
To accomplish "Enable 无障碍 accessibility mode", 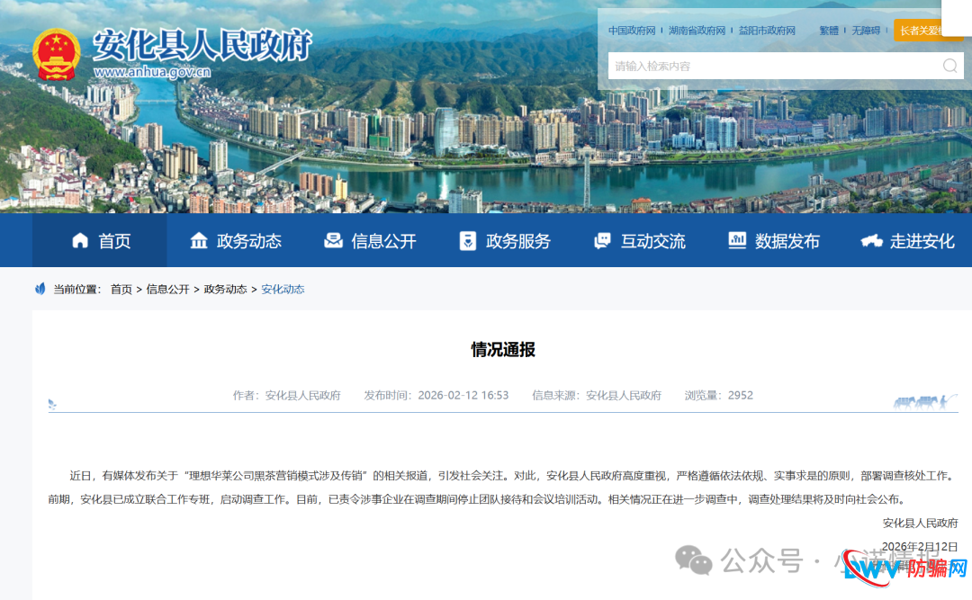I will [x=866, y=30].
